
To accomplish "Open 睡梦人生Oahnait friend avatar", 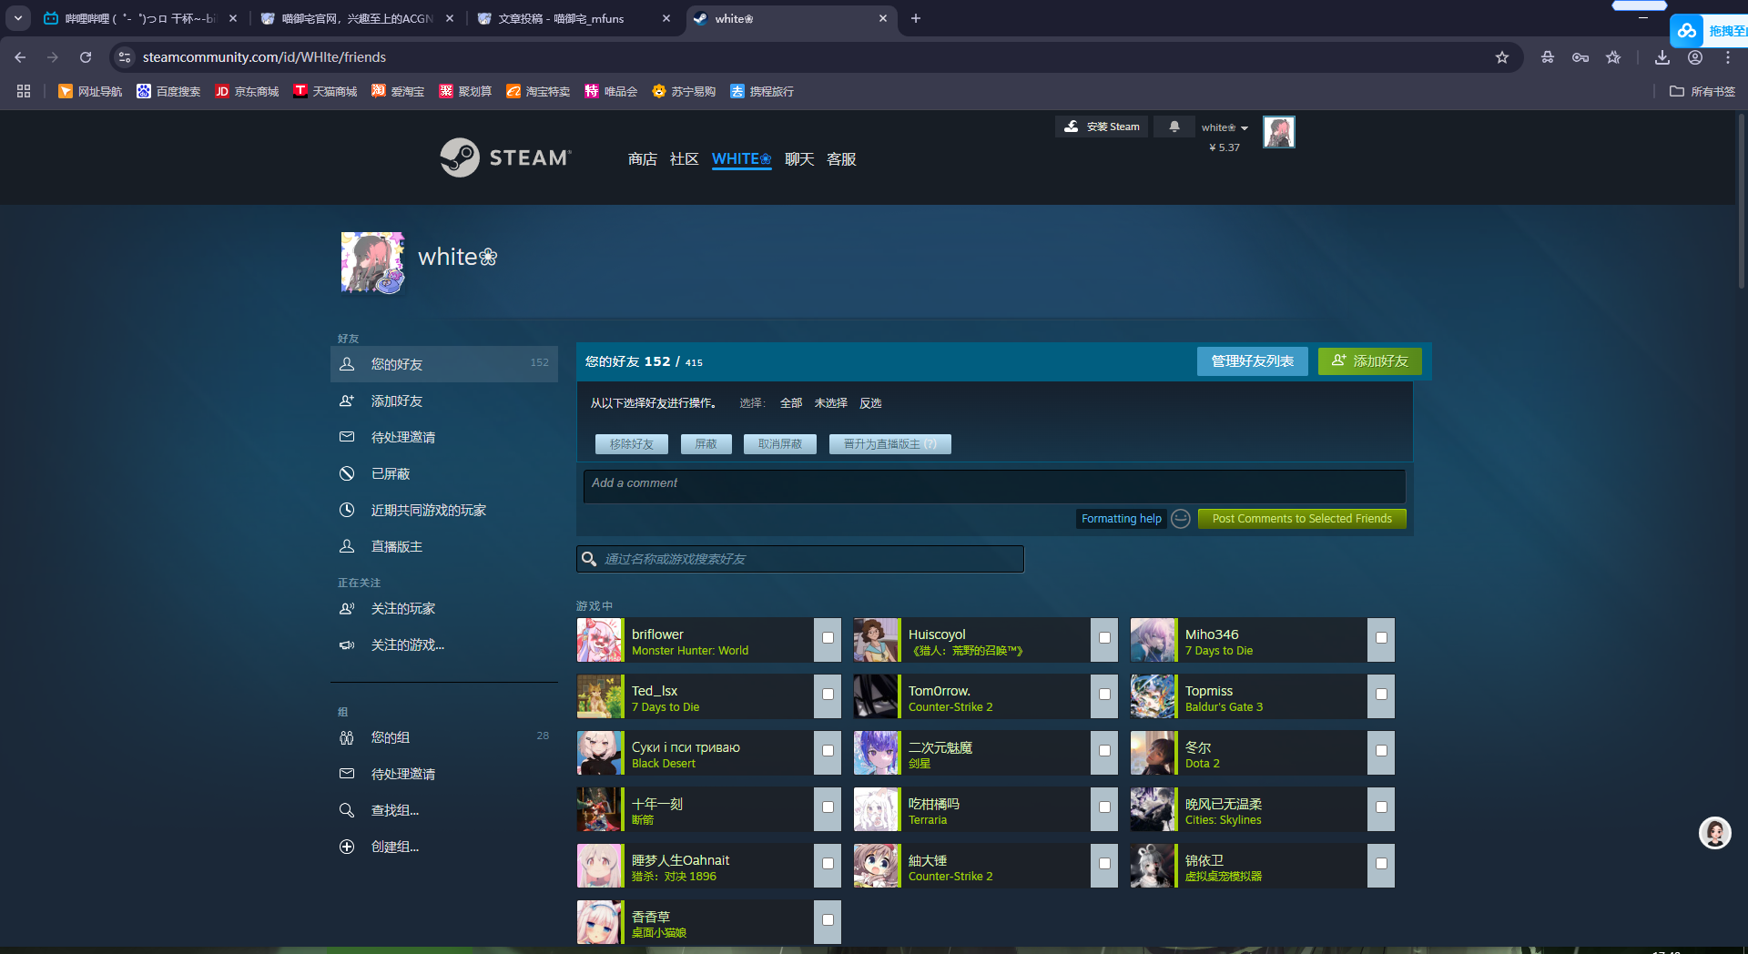I will pos(599,866).
